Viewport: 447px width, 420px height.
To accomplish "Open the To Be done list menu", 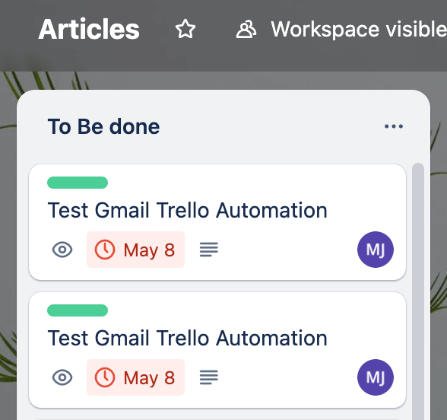I will tap(394, 126).
